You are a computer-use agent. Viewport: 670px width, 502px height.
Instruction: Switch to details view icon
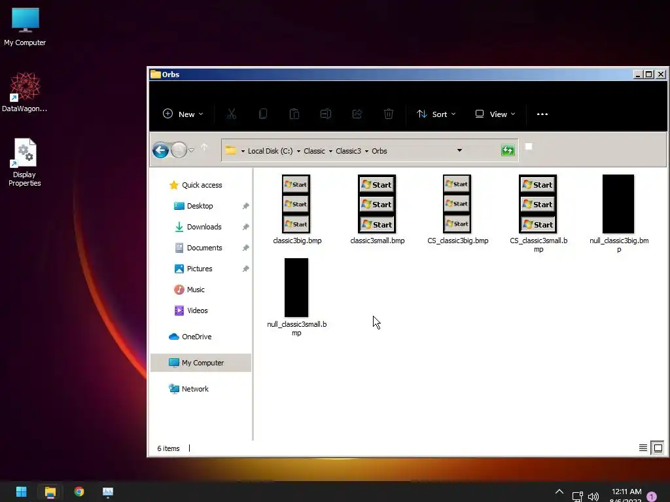click(x=643, y=448)
